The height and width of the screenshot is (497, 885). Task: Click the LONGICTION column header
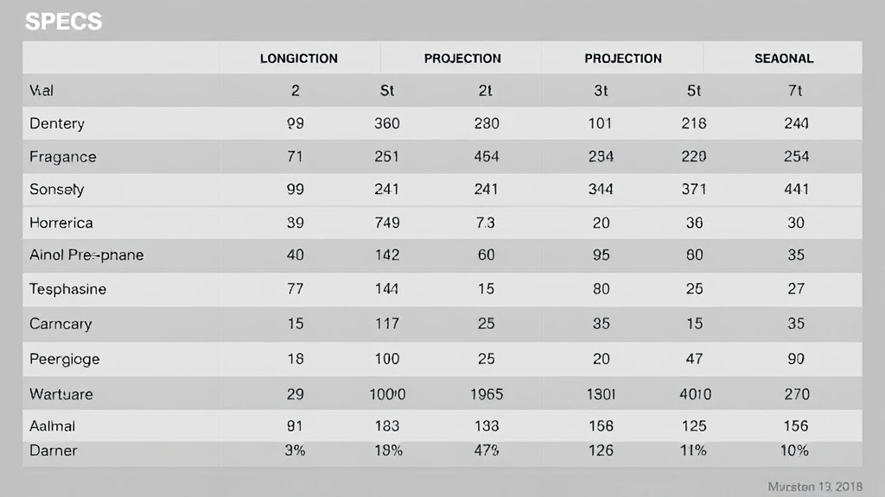pyautogui.click(x=298, y=59)
